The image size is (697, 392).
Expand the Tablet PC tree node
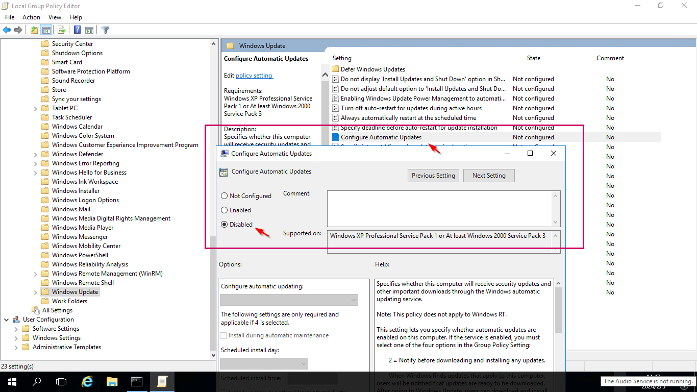click(x=35, y=108)
